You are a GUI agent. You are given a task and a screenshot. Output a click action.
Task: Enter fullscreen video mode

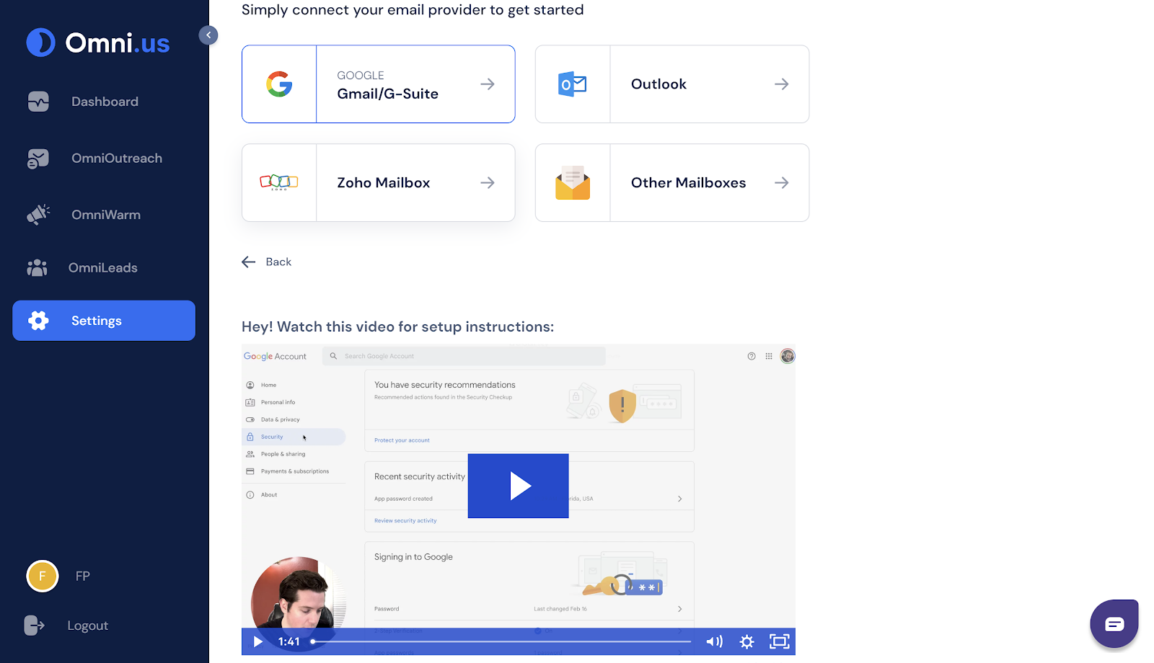(x=780, y=641)
